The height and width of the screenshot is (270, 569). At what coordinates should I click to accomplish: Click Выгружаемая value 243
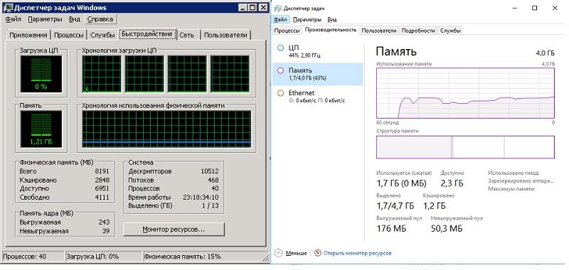coord(104,222)
